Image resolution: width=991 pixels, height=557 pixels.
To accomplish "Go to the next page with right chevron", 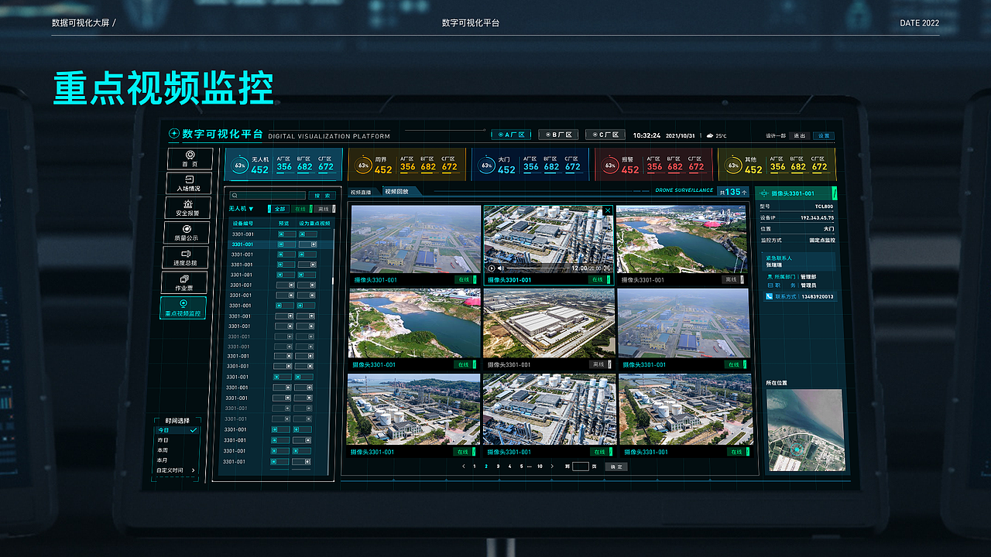I will click(x=552, y=466).
